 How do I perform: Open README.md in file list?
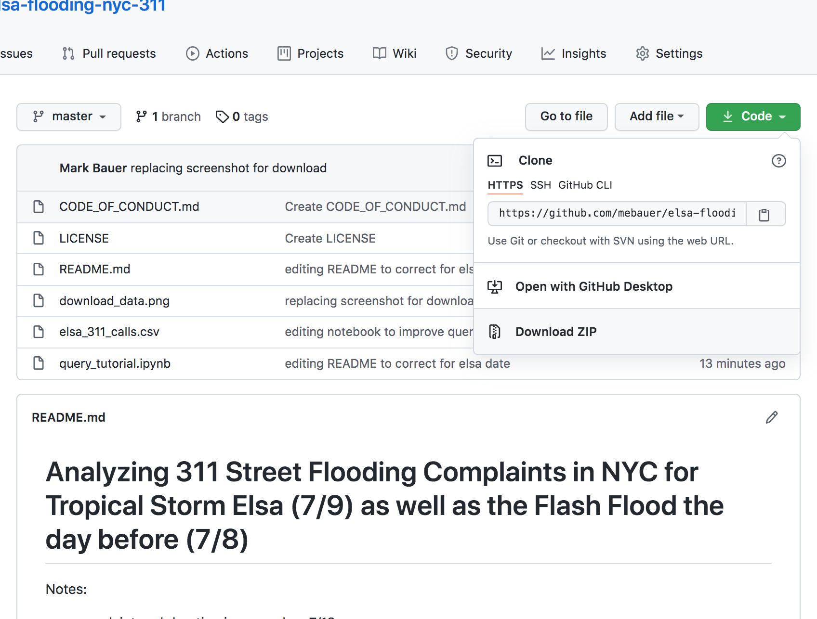click(x=94, y=269)
